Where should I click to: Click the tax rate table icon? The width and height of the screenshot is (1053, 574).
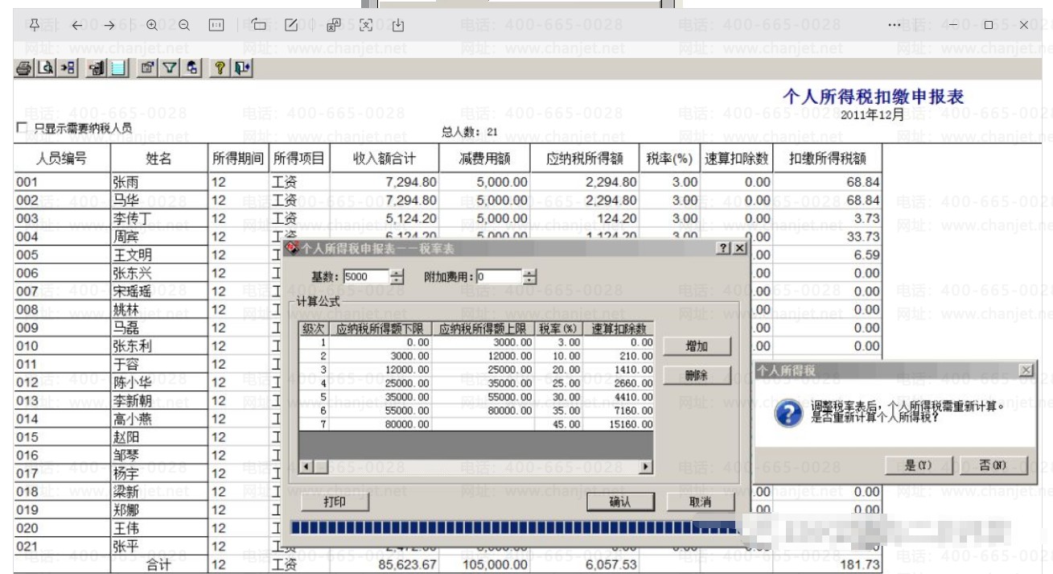click(x=97, y=68)
